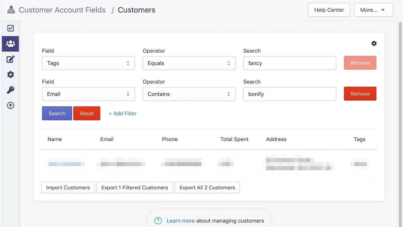Click Export 1 Filtered Customers
Screen dimensions: 403x227
coord(135,188)
